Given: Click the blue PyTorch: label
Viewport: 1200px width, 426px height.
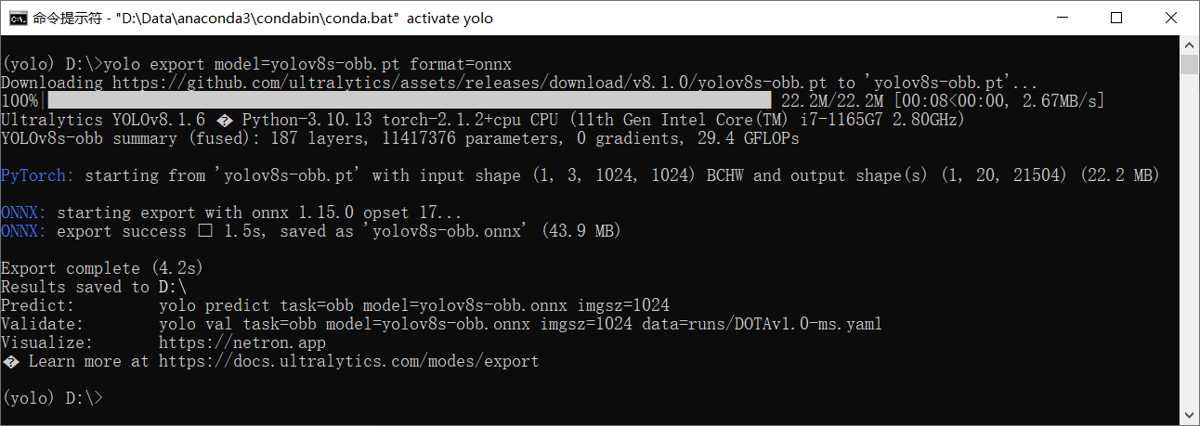Looking at the screenshot, I should pyautogui.click(x=38, y=175).
